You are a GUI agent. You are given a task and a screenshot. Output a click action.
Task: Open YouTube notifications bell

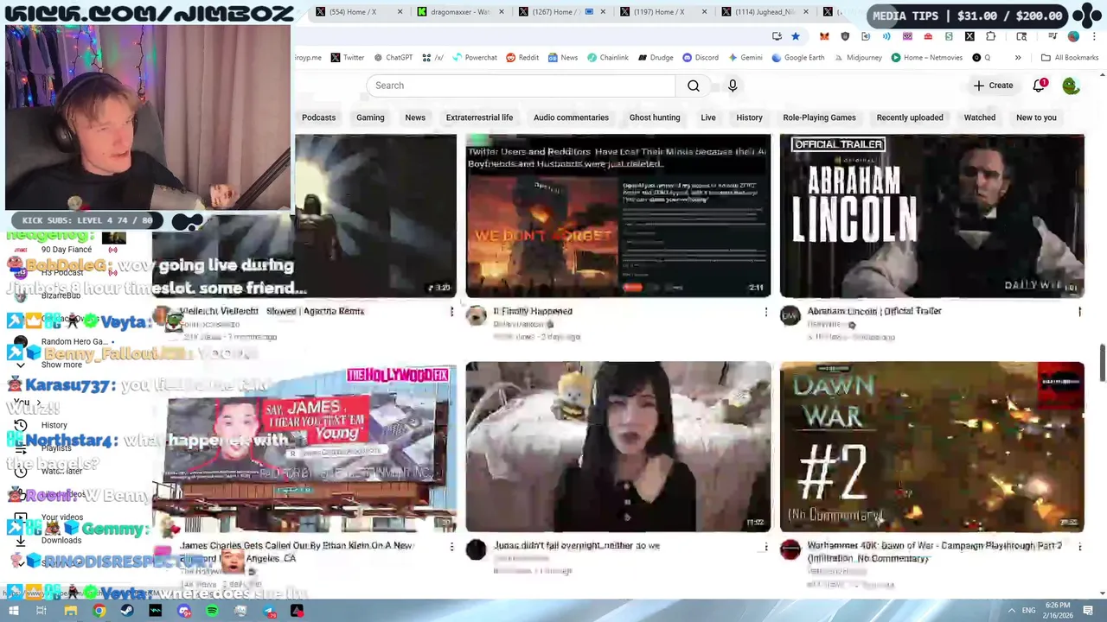pos(1039,86)
